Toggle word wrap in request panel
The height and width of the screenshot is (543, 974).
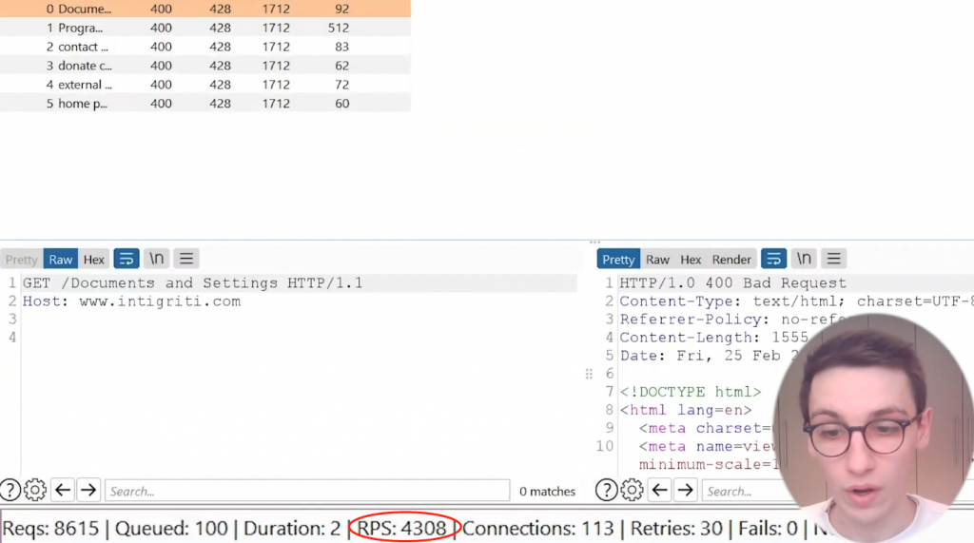127,259
